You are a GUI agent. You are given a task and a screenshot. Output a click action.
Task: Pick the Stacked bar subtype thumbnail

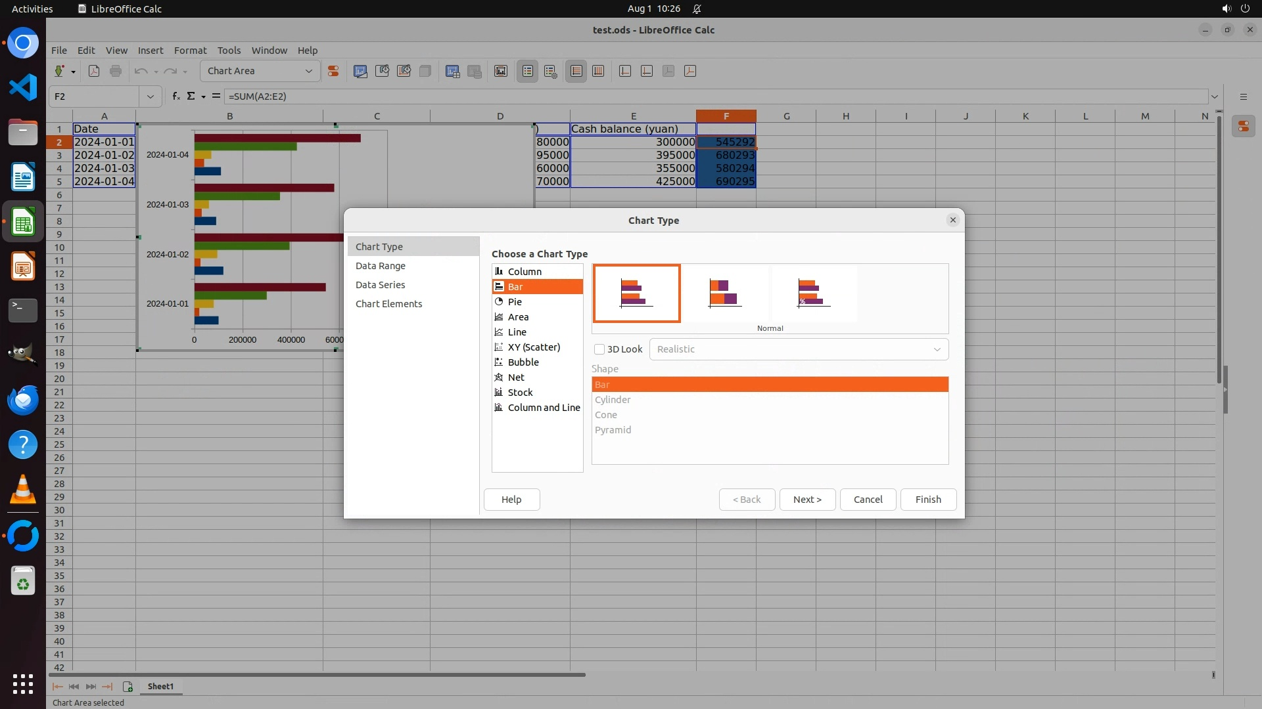coord(725,293)
